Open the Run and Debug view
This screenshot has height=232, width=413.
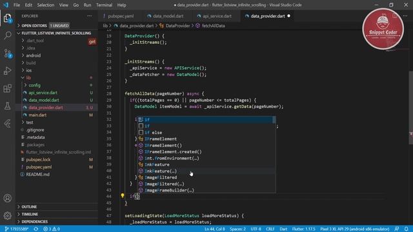click(7, 71)
